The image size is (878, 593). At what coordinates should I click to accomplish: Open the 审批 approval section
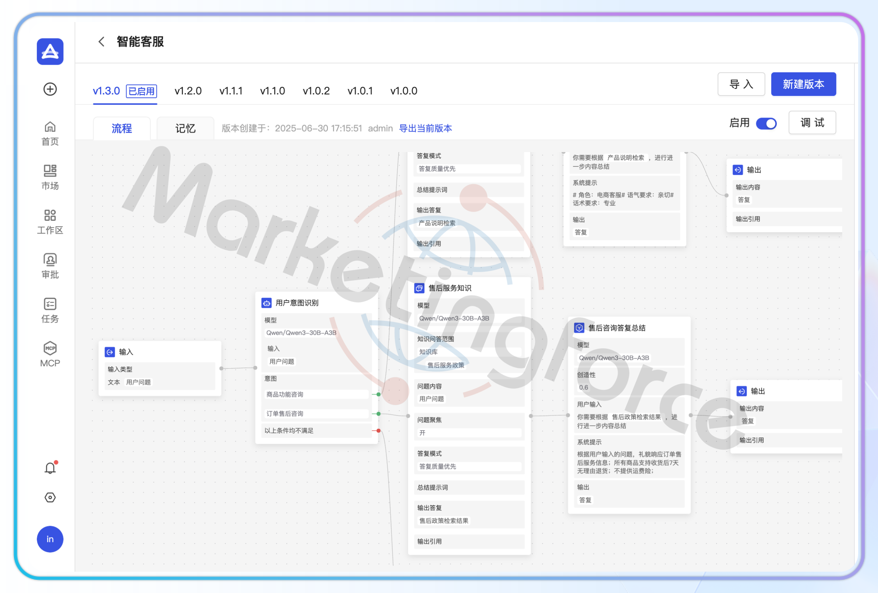pyautogui.click(x=50, y=266)
